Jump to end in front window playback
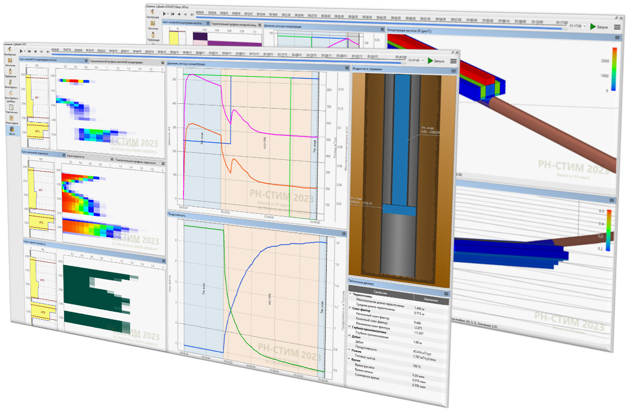The width and height of the screenshot is (628, 412). click(x=47, y=52)
